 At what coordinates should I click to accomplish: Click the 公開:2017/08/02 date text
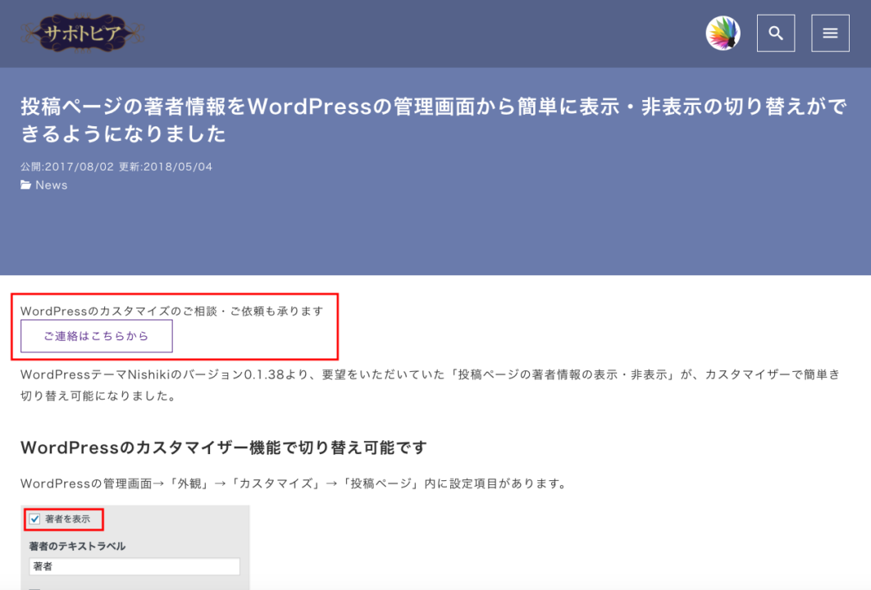67,166
